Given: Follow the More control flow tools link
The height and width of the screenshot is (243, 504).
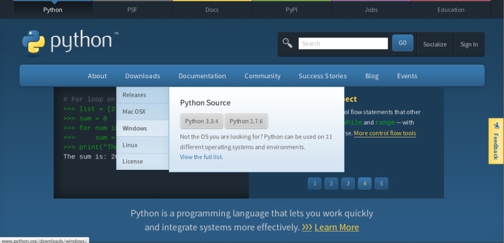Looking at the screenshot, I should point(385,133).
